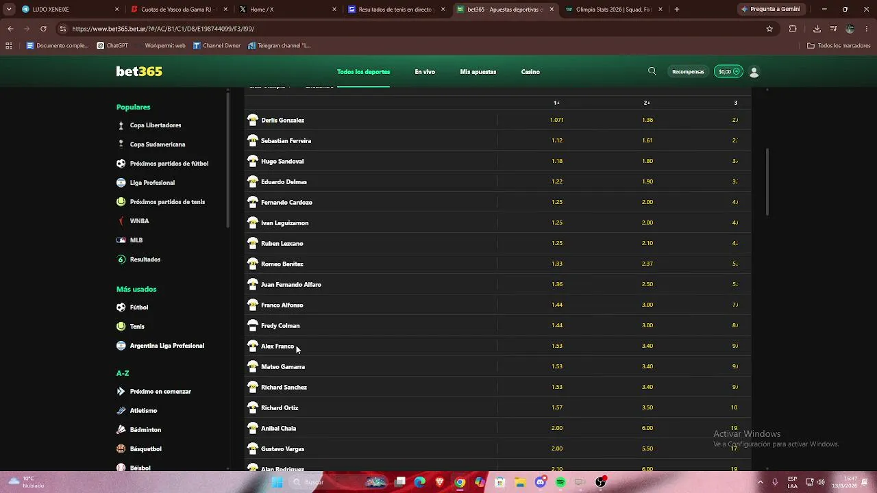The width and height of the screenshot is (877, 493).
Task: Bookmark this page with the star icon
Action: [x=769, y=29]
